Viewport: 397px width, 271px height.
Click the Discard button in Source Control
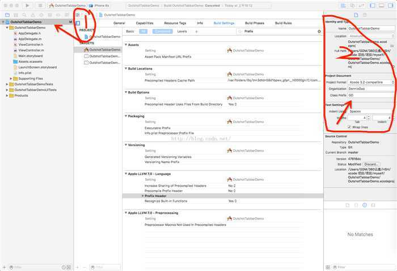click(371, 164)
